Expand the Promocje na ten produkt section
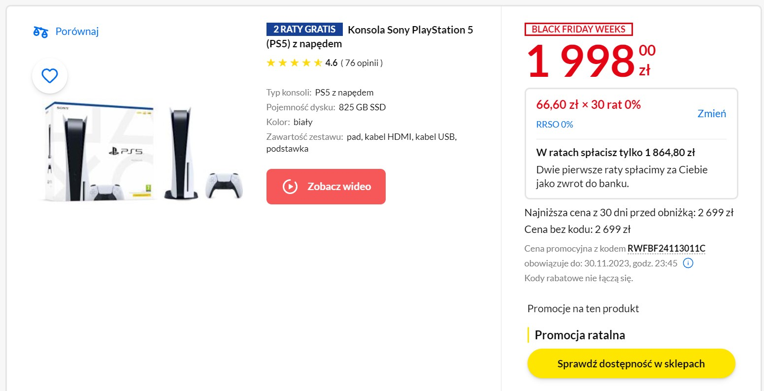This screenshot has width=764, height=391. [583, 309]
